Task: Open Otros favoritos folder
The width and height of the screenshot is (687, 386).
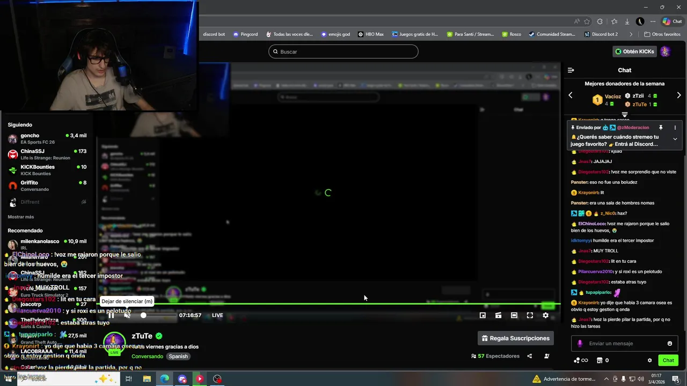Action: 662,34
